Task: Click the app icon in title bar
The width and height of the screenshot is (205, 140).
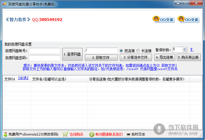Action: [x=4, y=4]
